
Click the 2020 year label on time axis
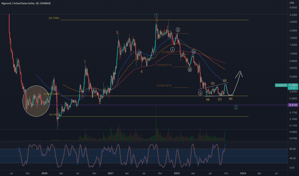click(44, 173)
